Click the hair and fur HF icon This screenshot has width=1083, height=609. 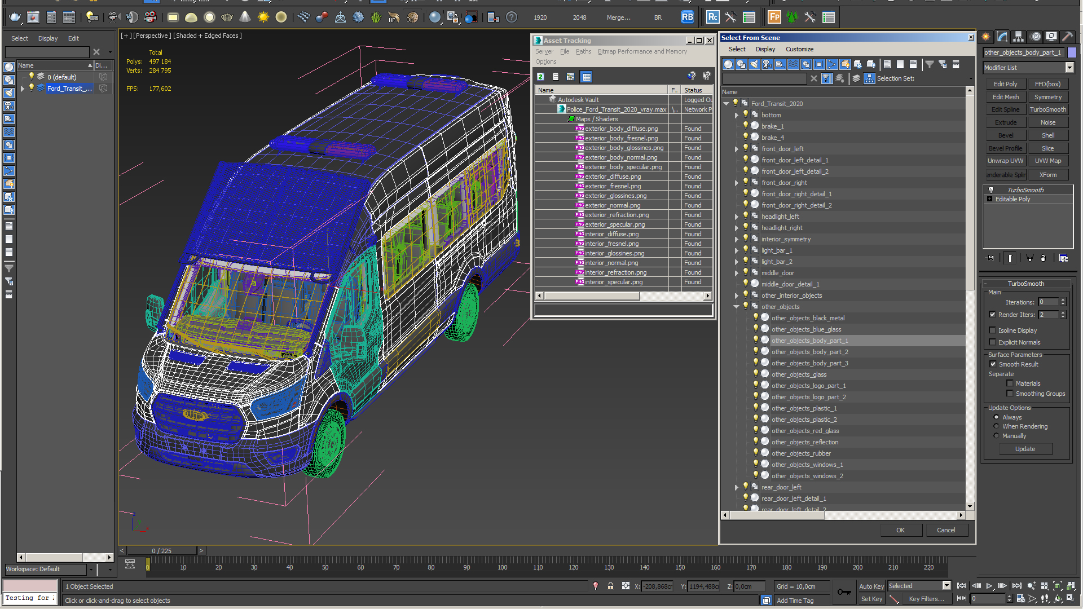pos(394,17)
